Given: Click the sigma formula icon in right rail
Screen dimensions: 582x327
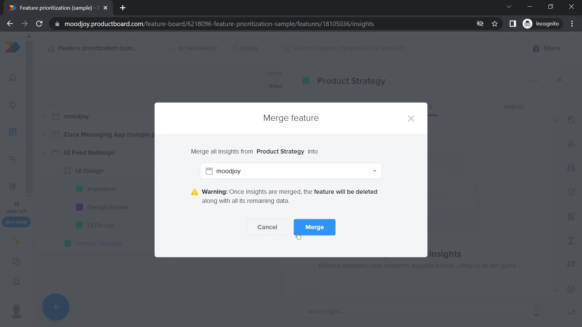Looking at the screenshot, I should tap(571, 241).
